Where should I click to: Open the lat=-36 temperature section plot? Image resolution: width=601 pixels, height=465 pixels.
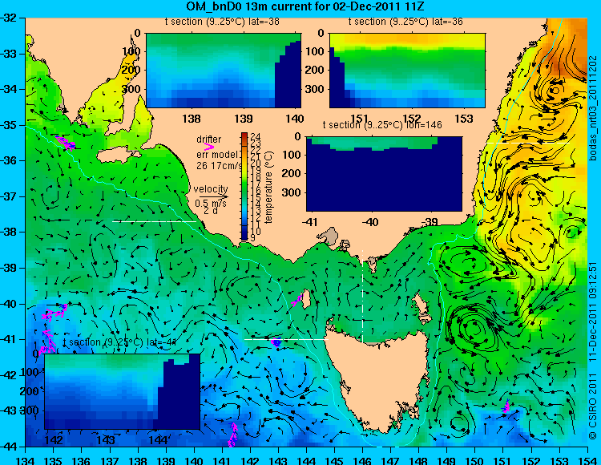click(407, 71)
